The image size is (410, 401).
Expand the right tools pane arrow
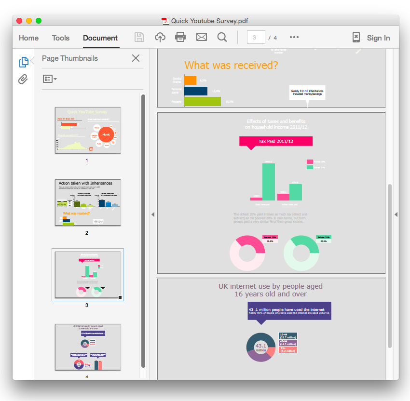tap(396, 214)
